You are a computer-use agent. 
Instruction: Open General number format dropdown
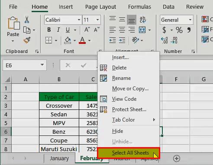coord(190,20)
